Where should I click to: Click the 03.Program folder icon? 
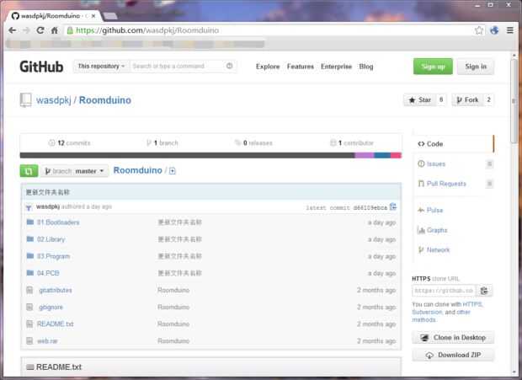30,256
